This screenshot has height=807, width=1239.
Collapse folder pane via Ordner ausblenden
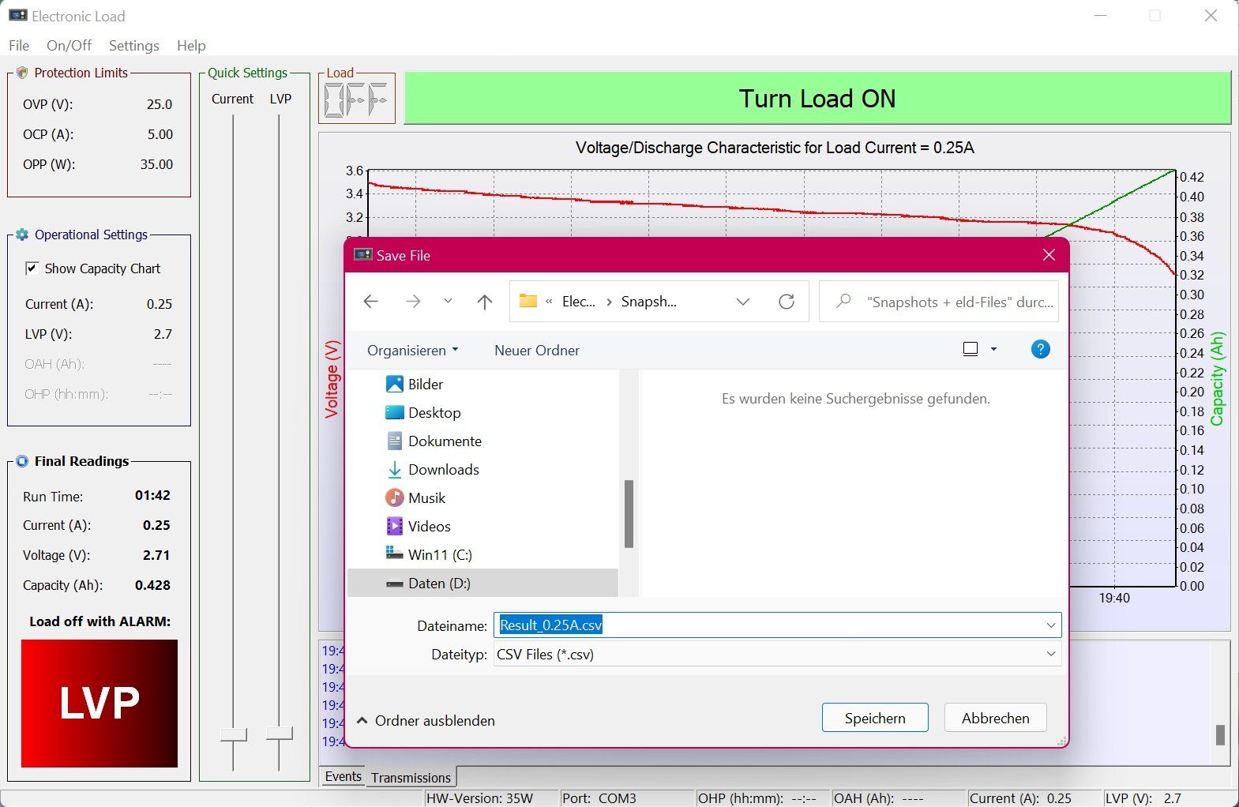(x=426, y=721)
